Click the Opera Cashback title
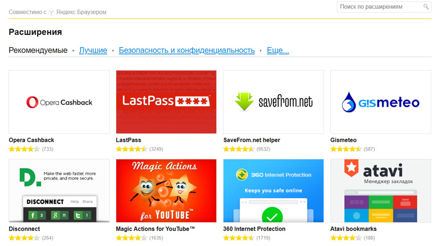Screen dimensions: 438x246 pyautogui.click(x=31, y=140)
